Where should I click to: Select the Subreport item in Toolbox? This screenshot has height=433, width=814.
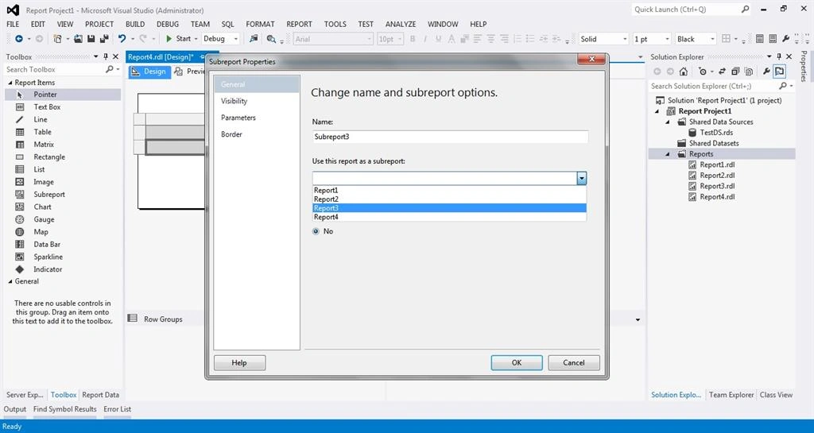(x=49, y=195)
